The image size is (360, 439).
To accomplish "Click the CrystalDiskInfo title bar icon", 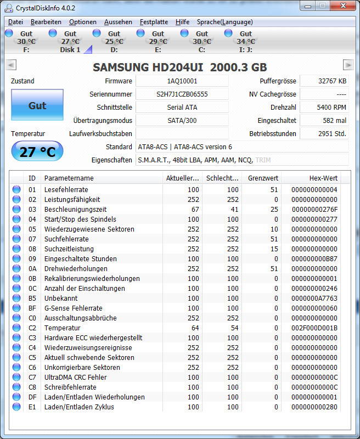I will (x=9, y=8).
